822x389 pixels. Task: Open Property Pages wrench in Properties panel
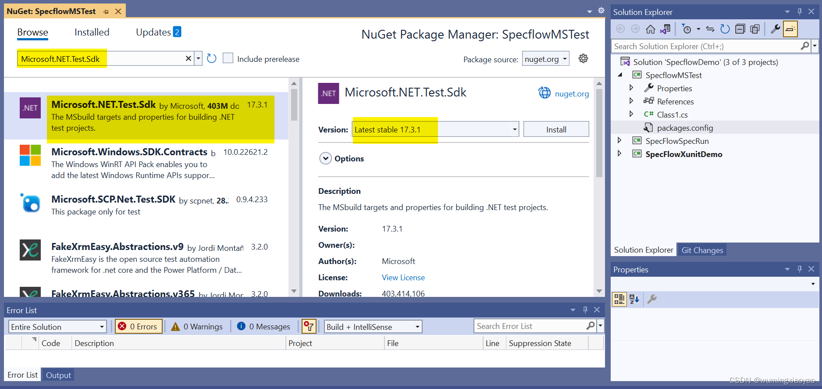click(x=652, y=299)
